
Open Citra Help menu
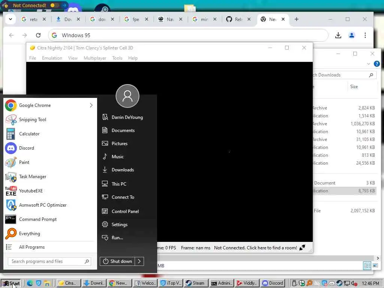[x=133, y=58]
